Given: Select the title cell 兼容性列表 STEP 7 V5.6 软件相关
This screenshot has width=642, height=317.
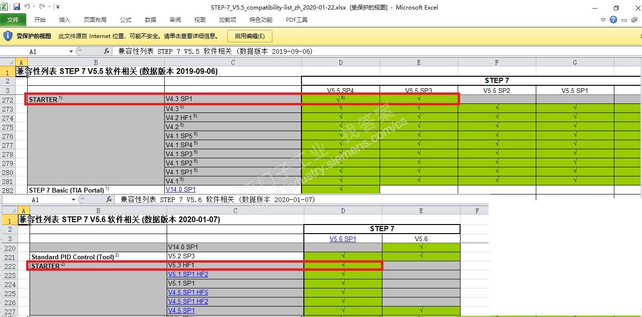Looking at the screenshot, I should (x=119, y=220).
